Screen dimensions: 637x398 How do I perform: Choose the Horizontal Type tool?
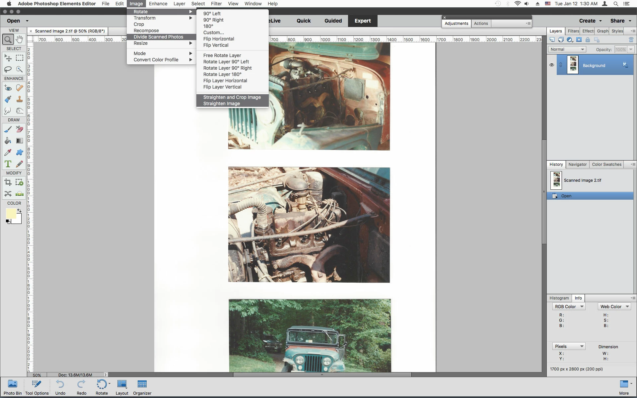click(x=8, y=164)
